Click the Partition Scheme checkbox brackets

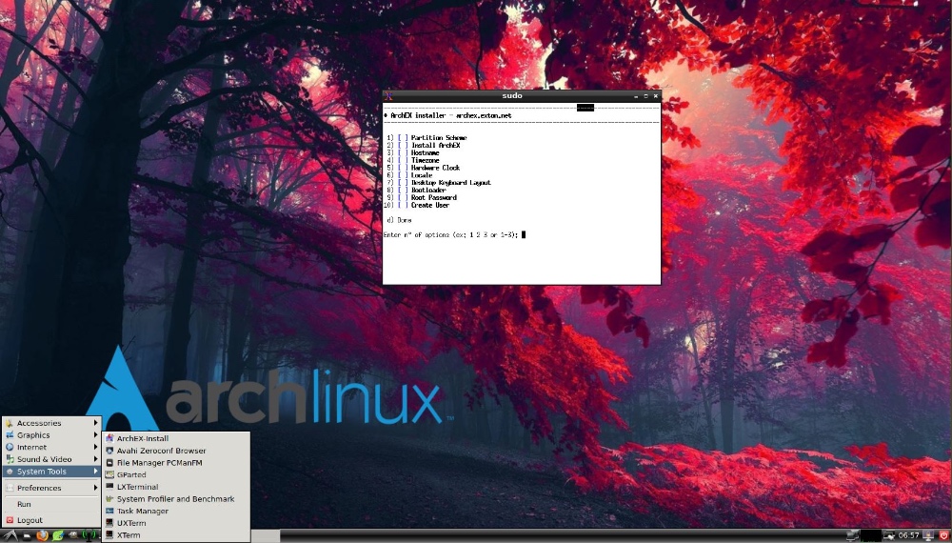pos(404,138)
